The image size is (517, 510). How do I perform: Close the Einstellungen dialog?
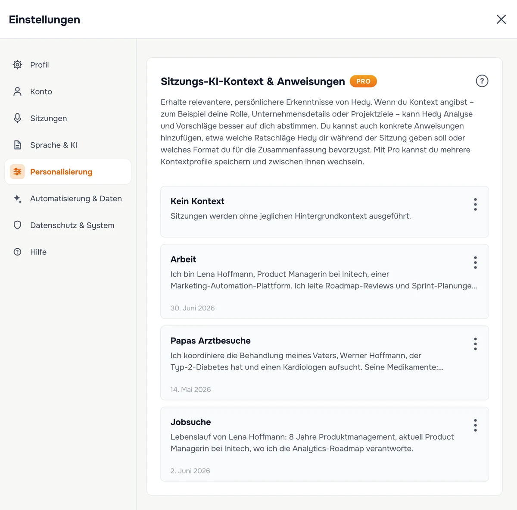tap(501, 19)
